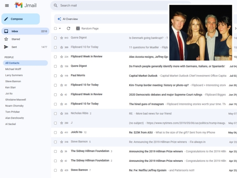Open Ken Starr contact
Viewport: 237px width, 178px height.
coord(10,87)
